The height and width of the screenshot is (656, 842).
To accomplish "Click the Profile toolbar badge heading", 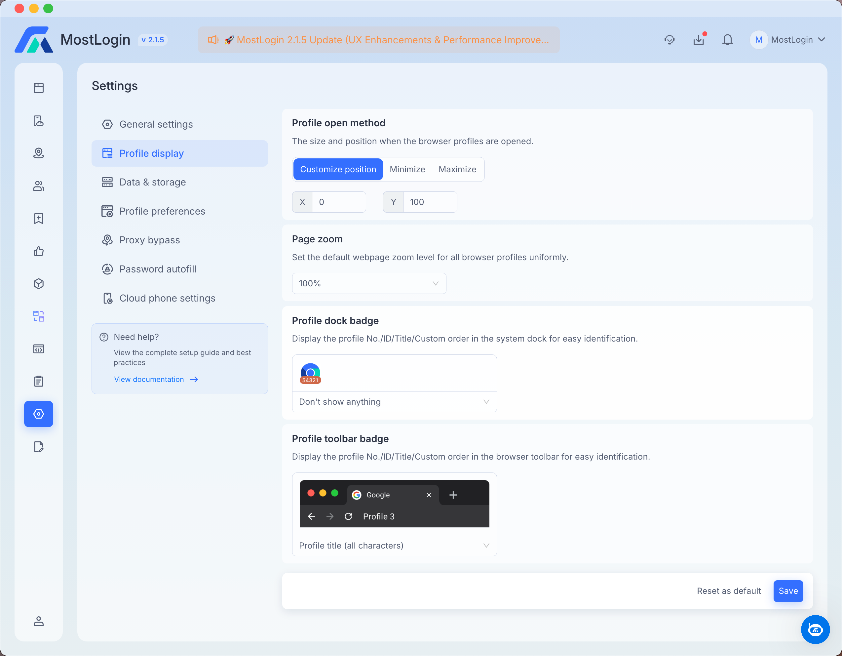I will click(340, 439).
